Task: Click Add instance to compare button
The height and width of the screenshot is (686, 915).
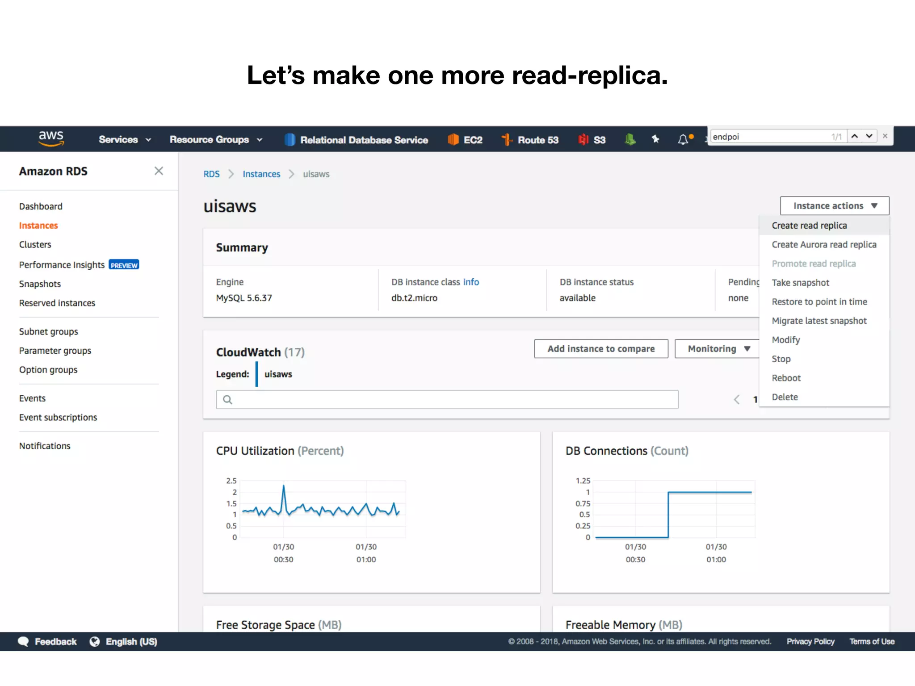Action: click(x=601, y=349)
